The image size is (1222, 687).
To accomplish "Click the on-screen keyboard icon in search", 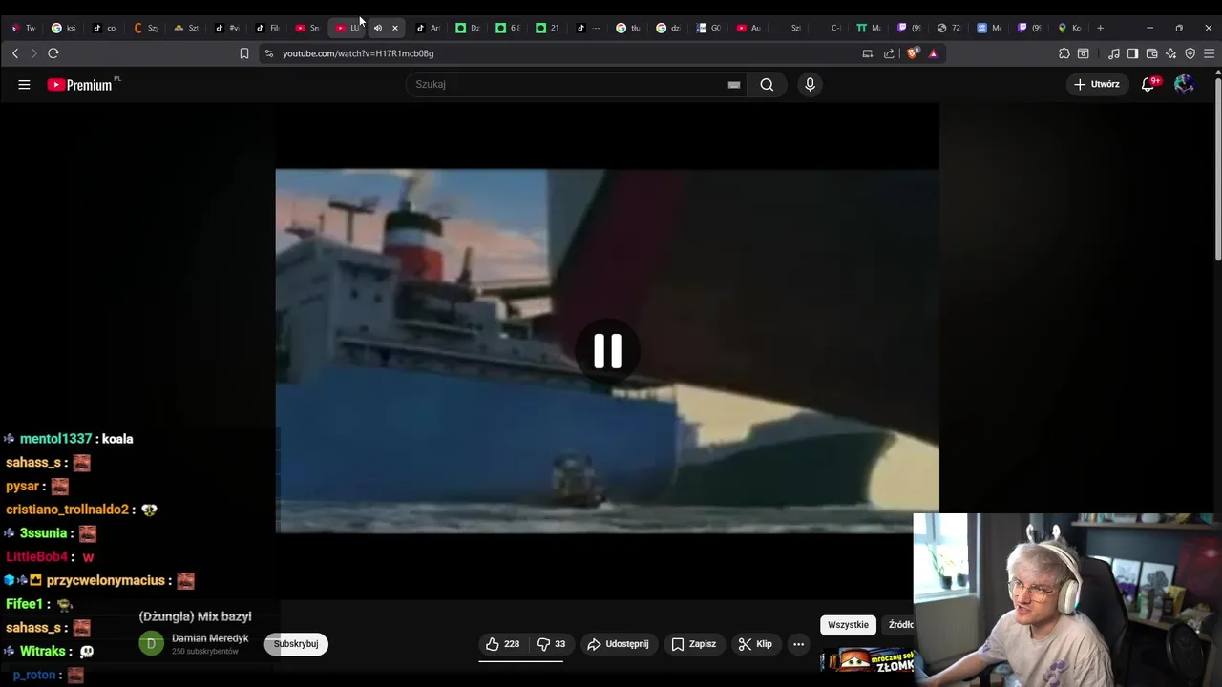I will point(733,84).
